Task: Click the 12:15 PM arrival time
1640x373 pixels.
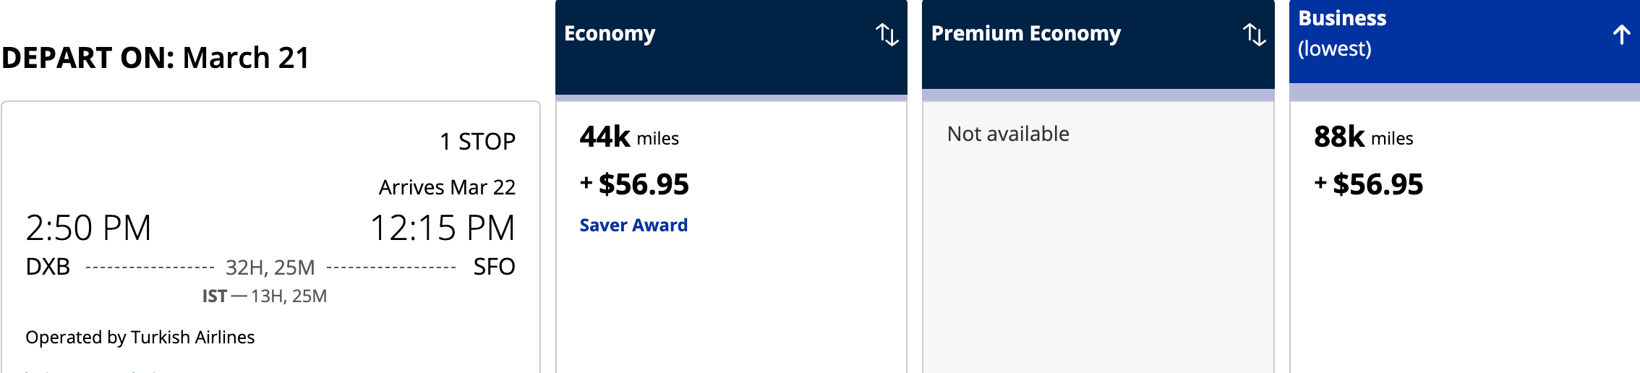Action: (443, 228)
